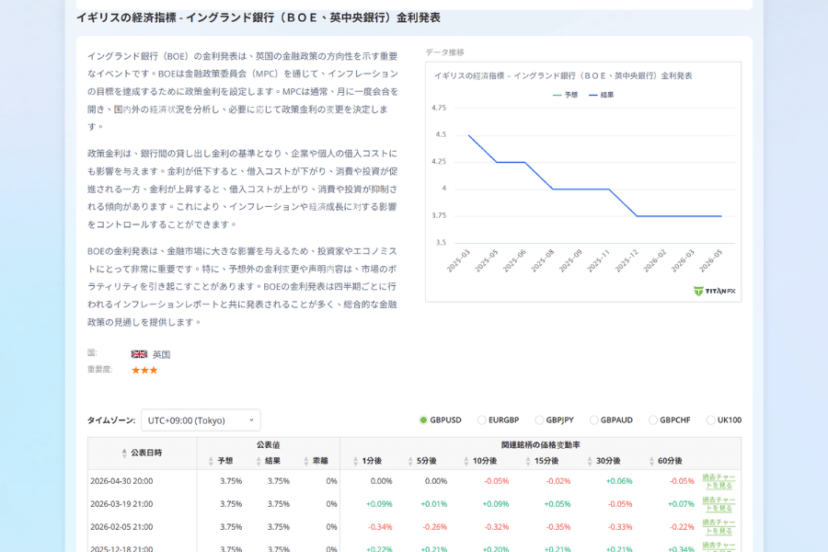
Task: Click the three-star importance rating
Action: pos(144,370)
